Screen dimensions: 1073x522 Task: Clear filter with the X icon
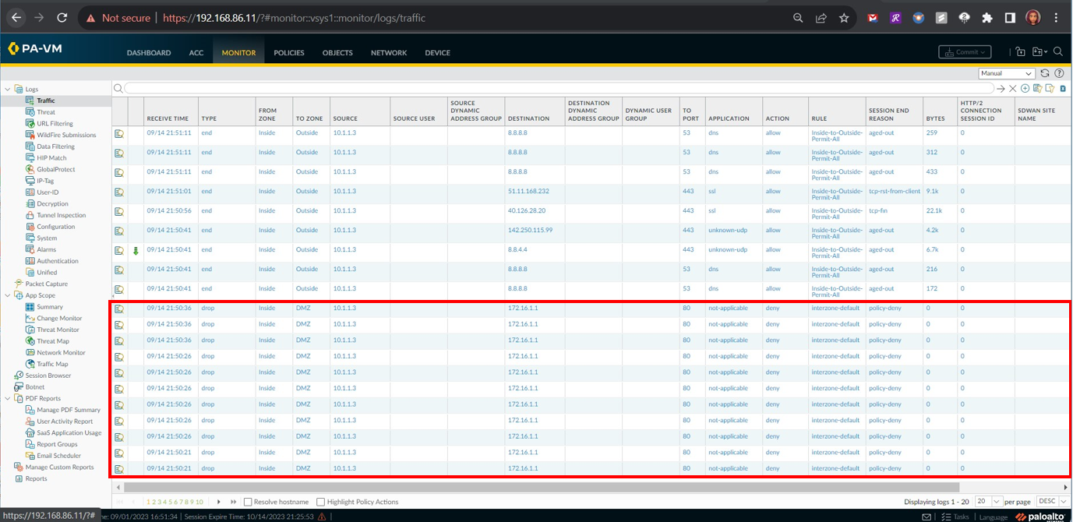tap(1013, 89)
